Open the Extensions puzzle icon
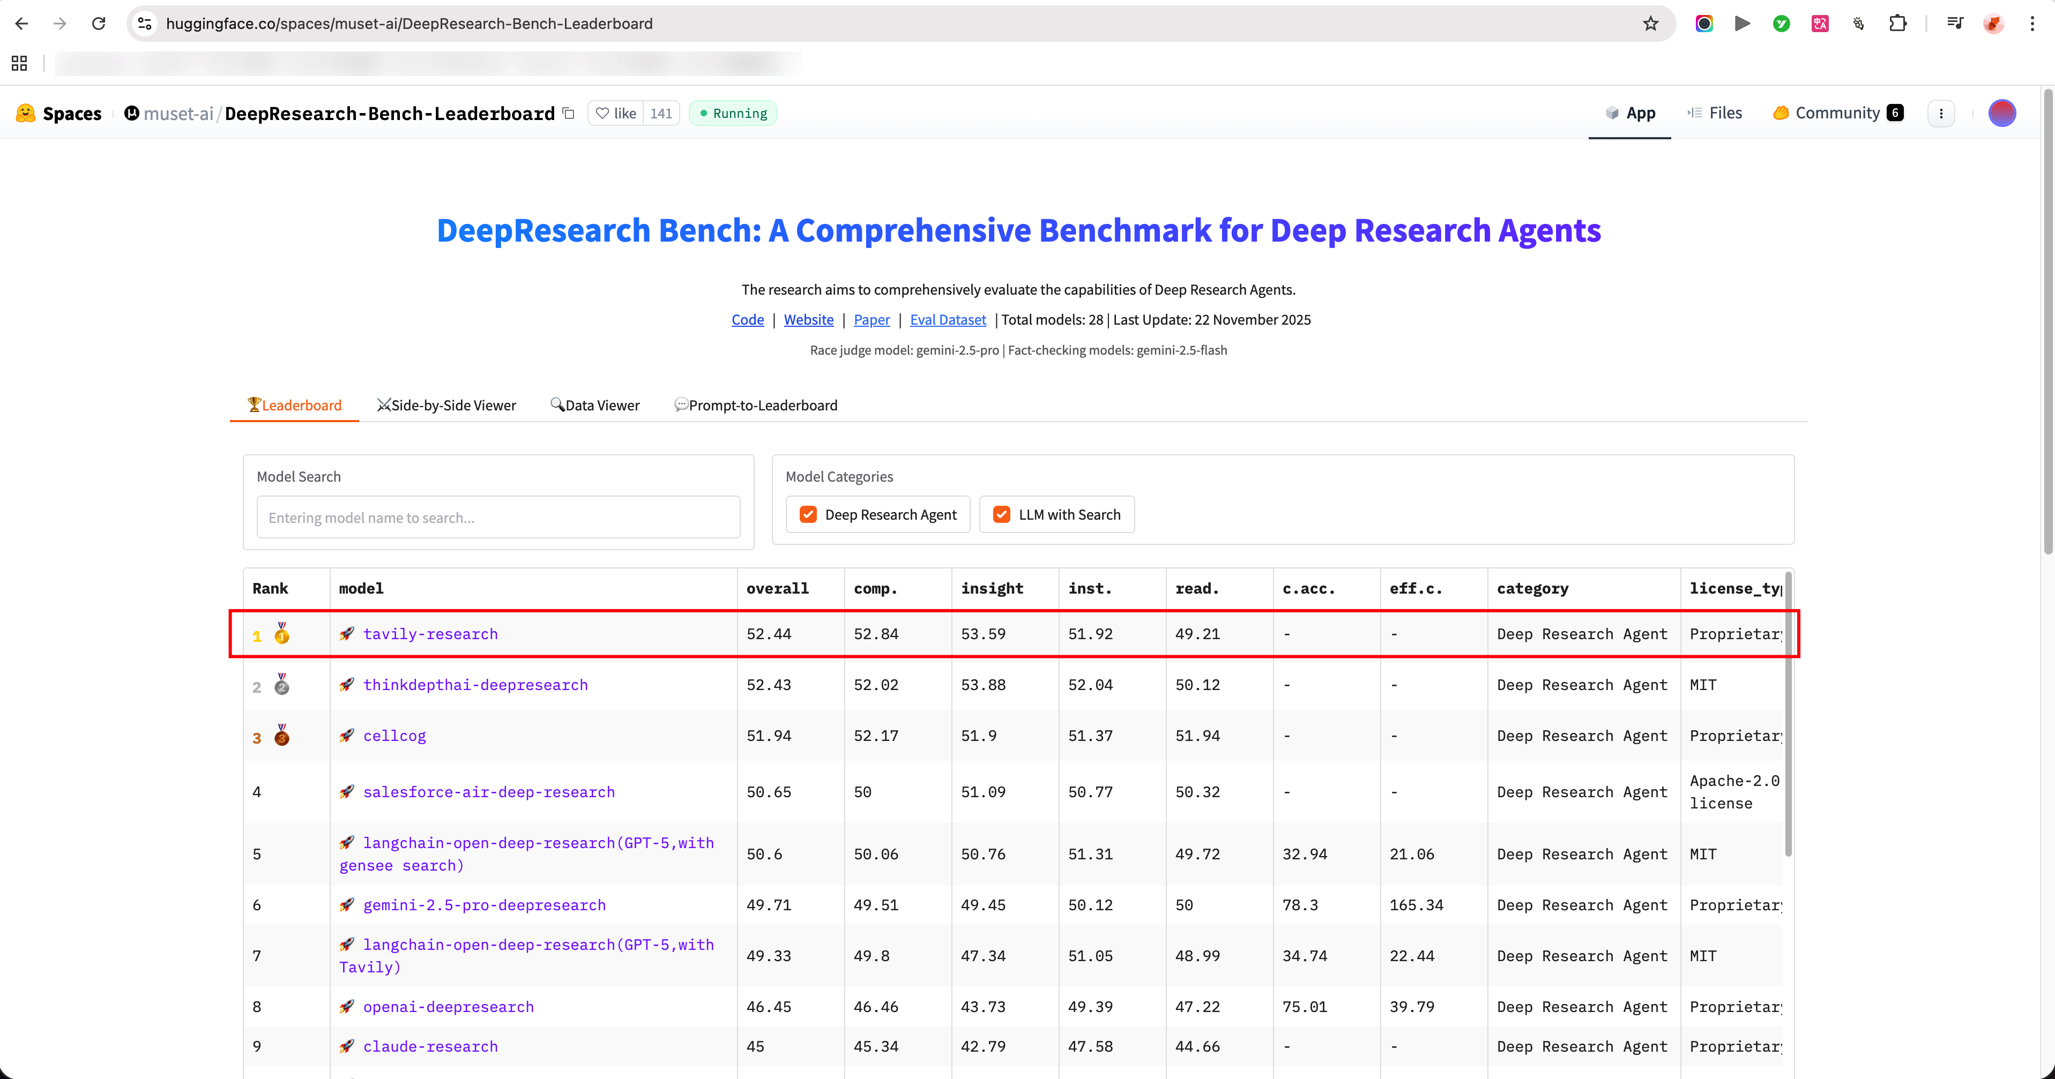2055x1079 pixels. (1898, 24)
